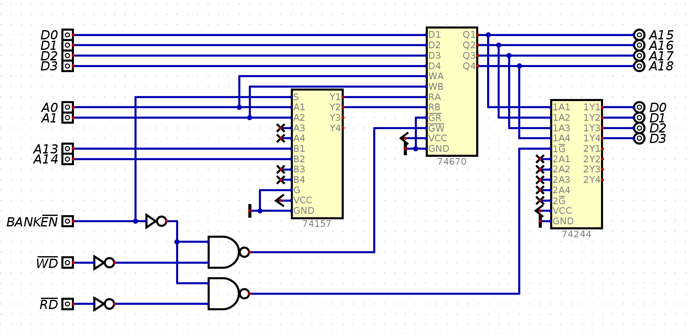Select the D0 output pin on the right
Viewport: 688px width, 335px height.
639,107
